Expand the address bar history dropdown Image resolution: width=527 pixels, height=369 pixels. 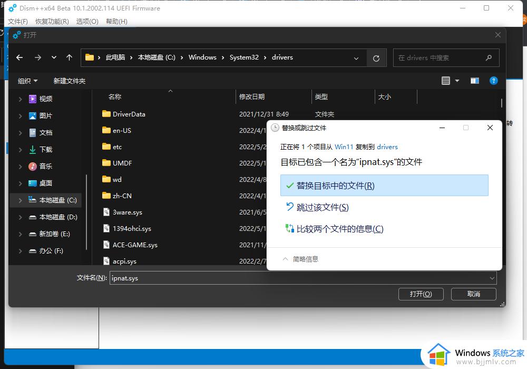click(x=356, y=58)
